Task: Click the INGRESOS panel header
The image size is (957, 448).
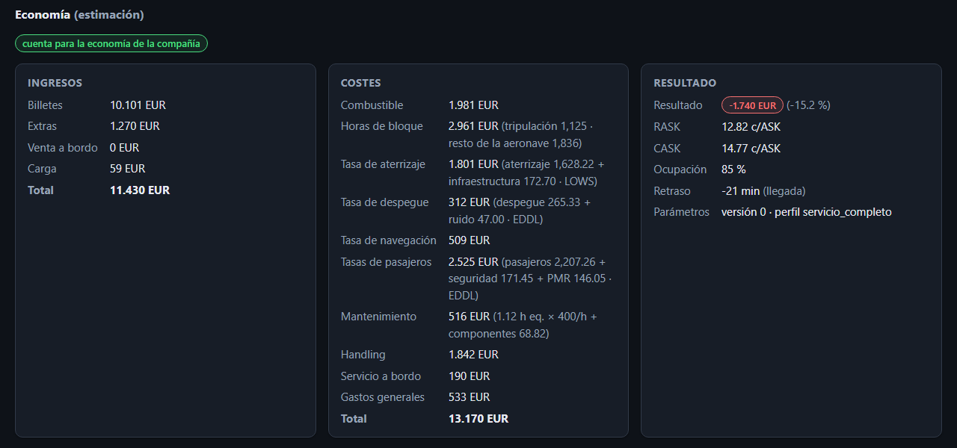Action: click(55, 83)
